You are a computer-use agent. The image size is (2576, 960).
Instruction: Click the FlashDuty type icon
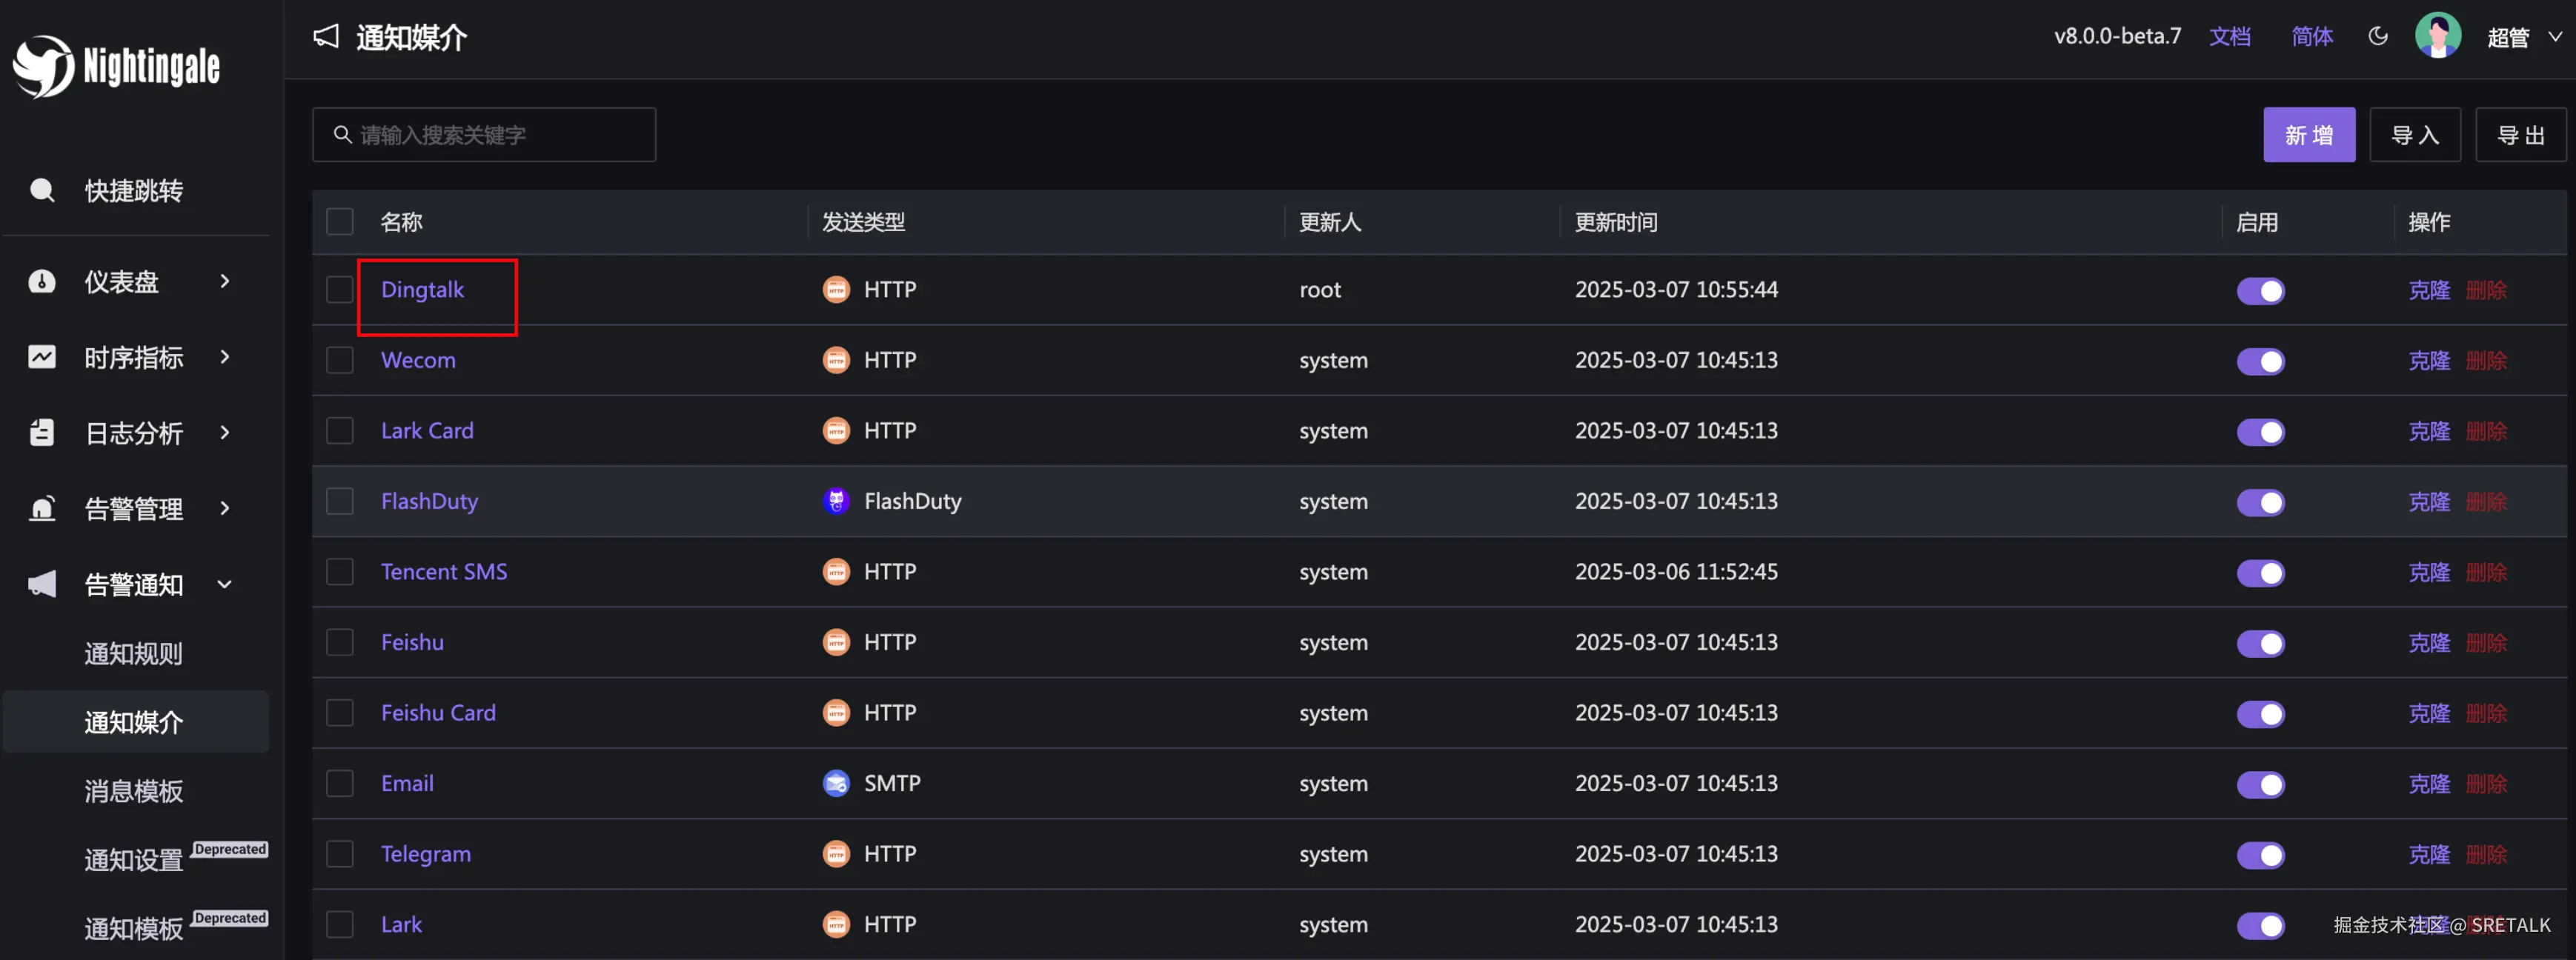pos(836,500)
